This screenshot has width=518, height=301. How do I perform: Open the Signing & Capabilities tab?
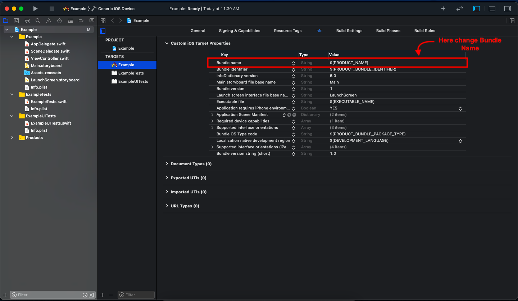(239, 31)
